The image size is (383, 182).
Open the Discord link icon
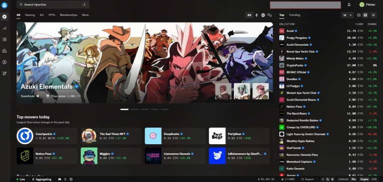point(60,180)
